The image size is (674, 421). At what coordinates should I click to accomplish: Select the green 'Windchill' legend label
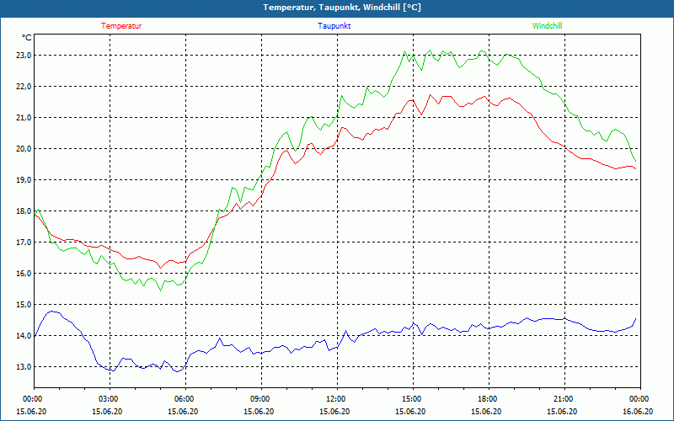coord(547,26)
